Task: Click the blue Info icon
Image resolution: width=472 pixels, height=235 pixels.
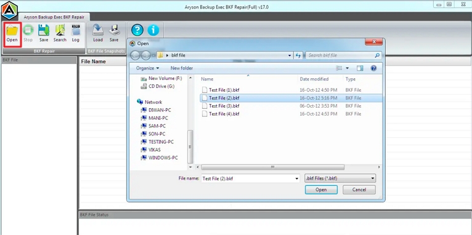Action: pyautogui.click(x=153, y=30)
